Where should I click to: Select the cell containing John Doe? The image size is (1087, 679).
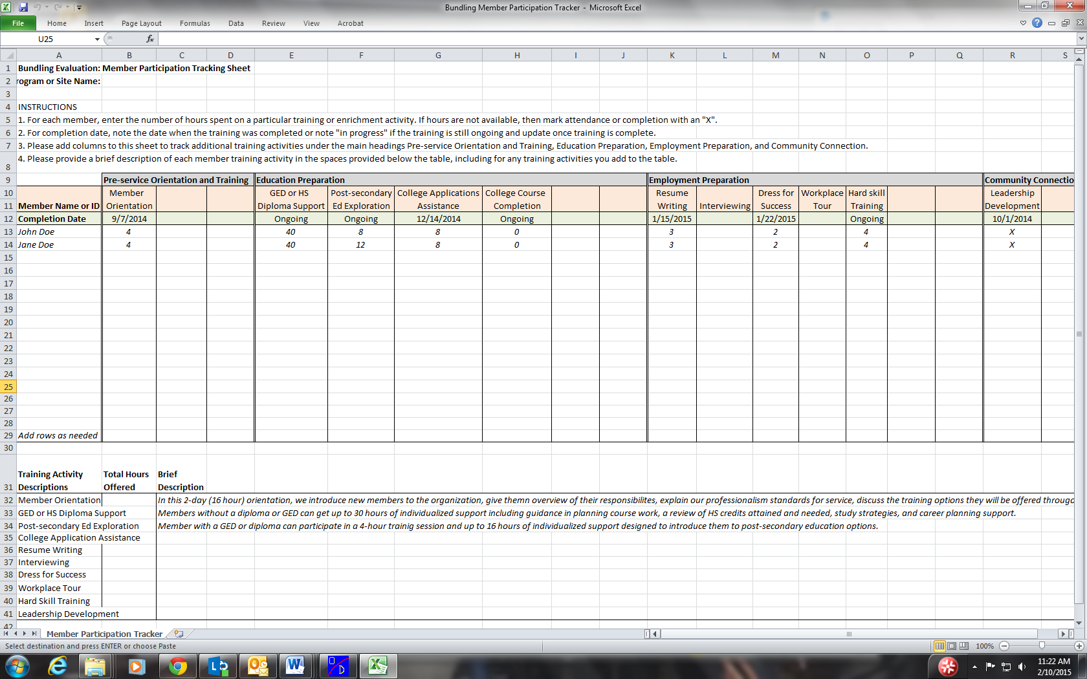pos(59,232)
